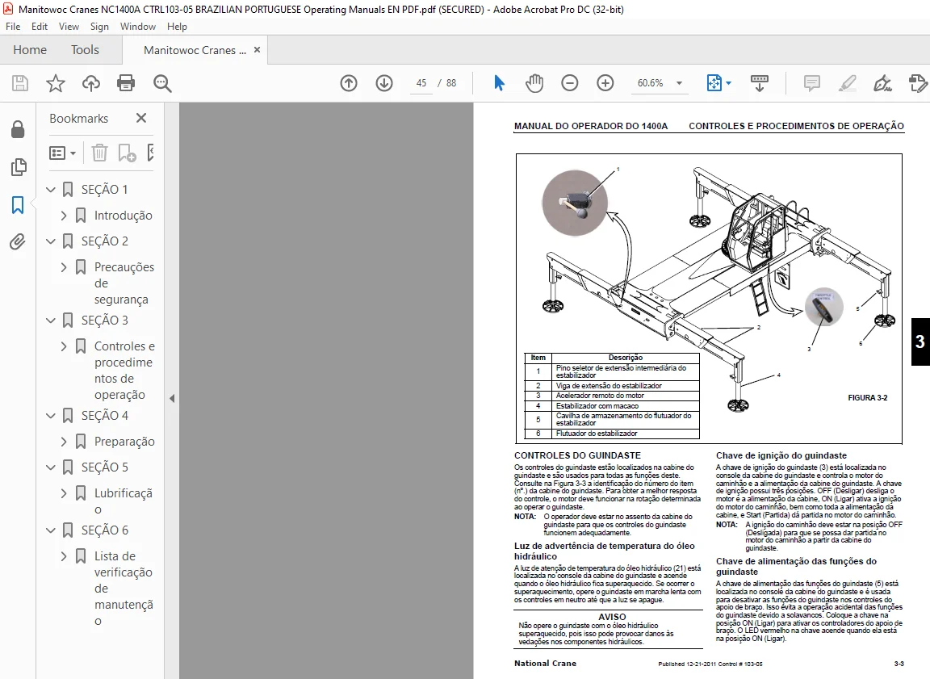Select the Selection arrow tool
This screenshot has height=679, width=930.
[x=499, y=83]
